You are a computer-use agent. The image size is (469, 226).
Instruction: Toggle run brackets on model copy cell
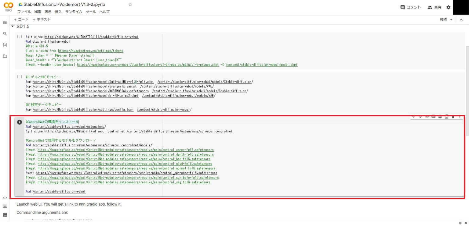coord(20,77)
